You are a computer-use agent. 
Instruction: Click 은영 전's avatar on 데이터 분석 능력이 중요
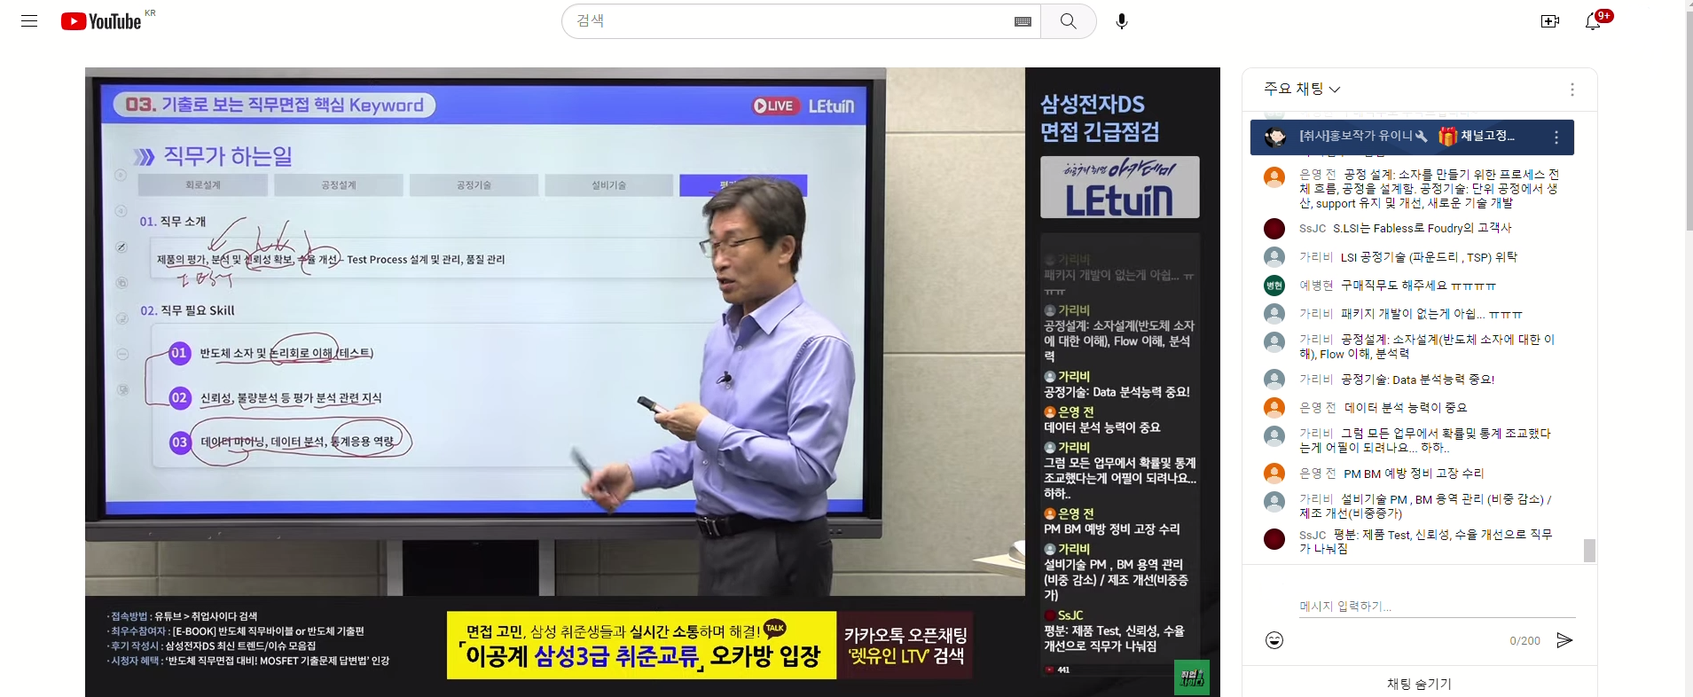[1274, 408]
